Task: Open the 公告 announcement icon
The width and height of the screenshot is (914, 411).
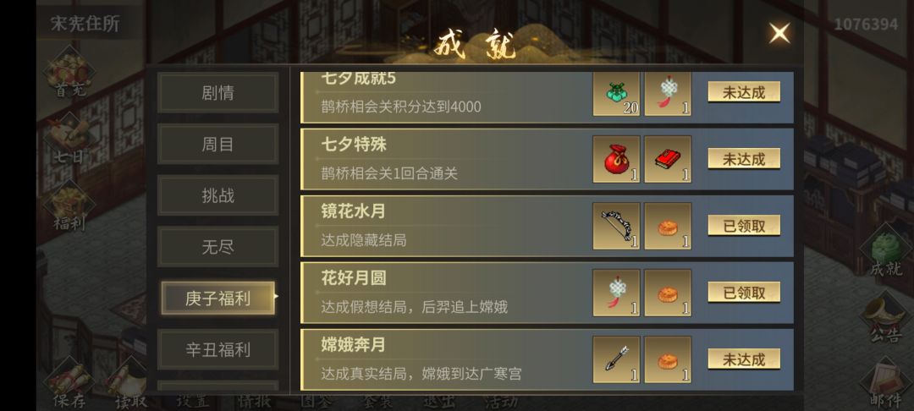Action: [886, 318]
